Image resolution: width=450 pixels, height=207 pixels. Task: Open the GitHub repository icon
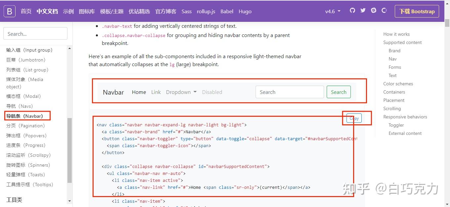[352, 10]
